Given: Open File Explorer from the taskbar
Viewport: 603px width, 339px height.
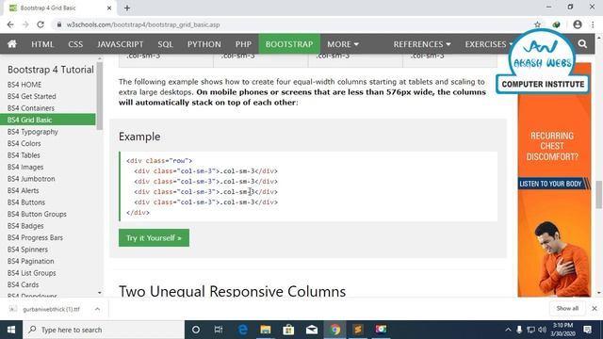Looking at the screenshot, I should pos(266,330).
